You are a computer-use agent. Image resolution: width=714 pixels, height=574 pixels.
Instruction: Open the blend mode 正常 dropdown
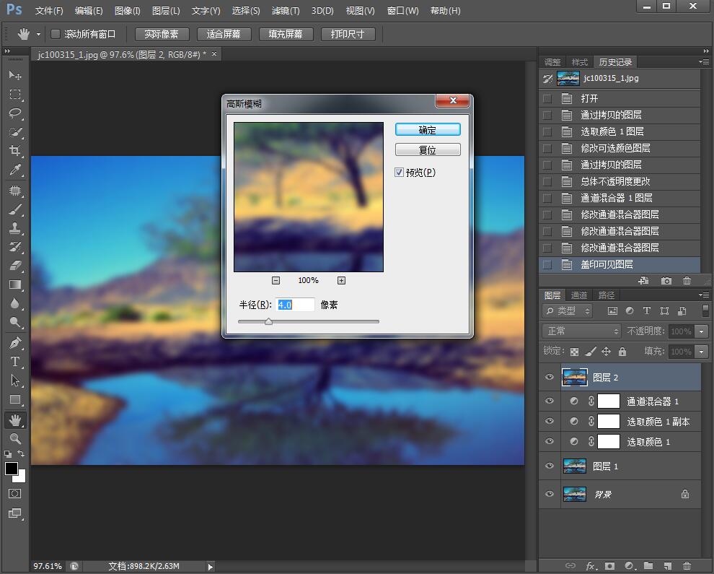click(x=581, y=331)
